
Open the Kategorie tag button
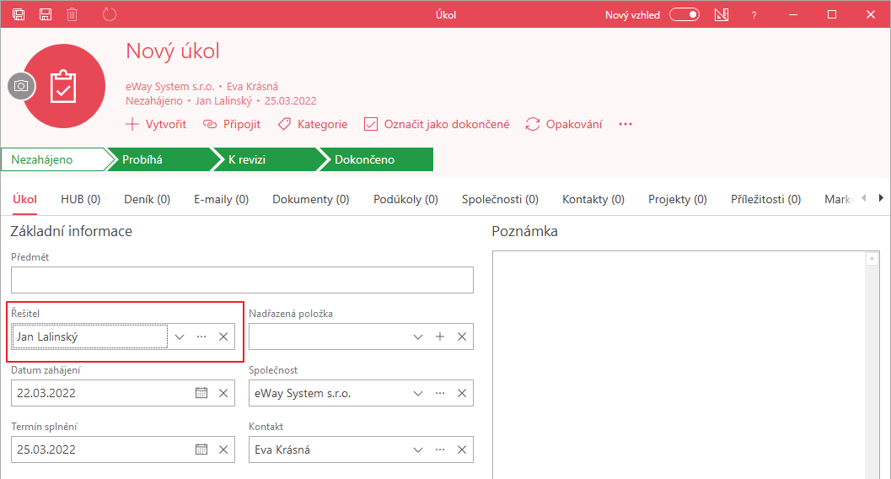(x=313, y=124)
